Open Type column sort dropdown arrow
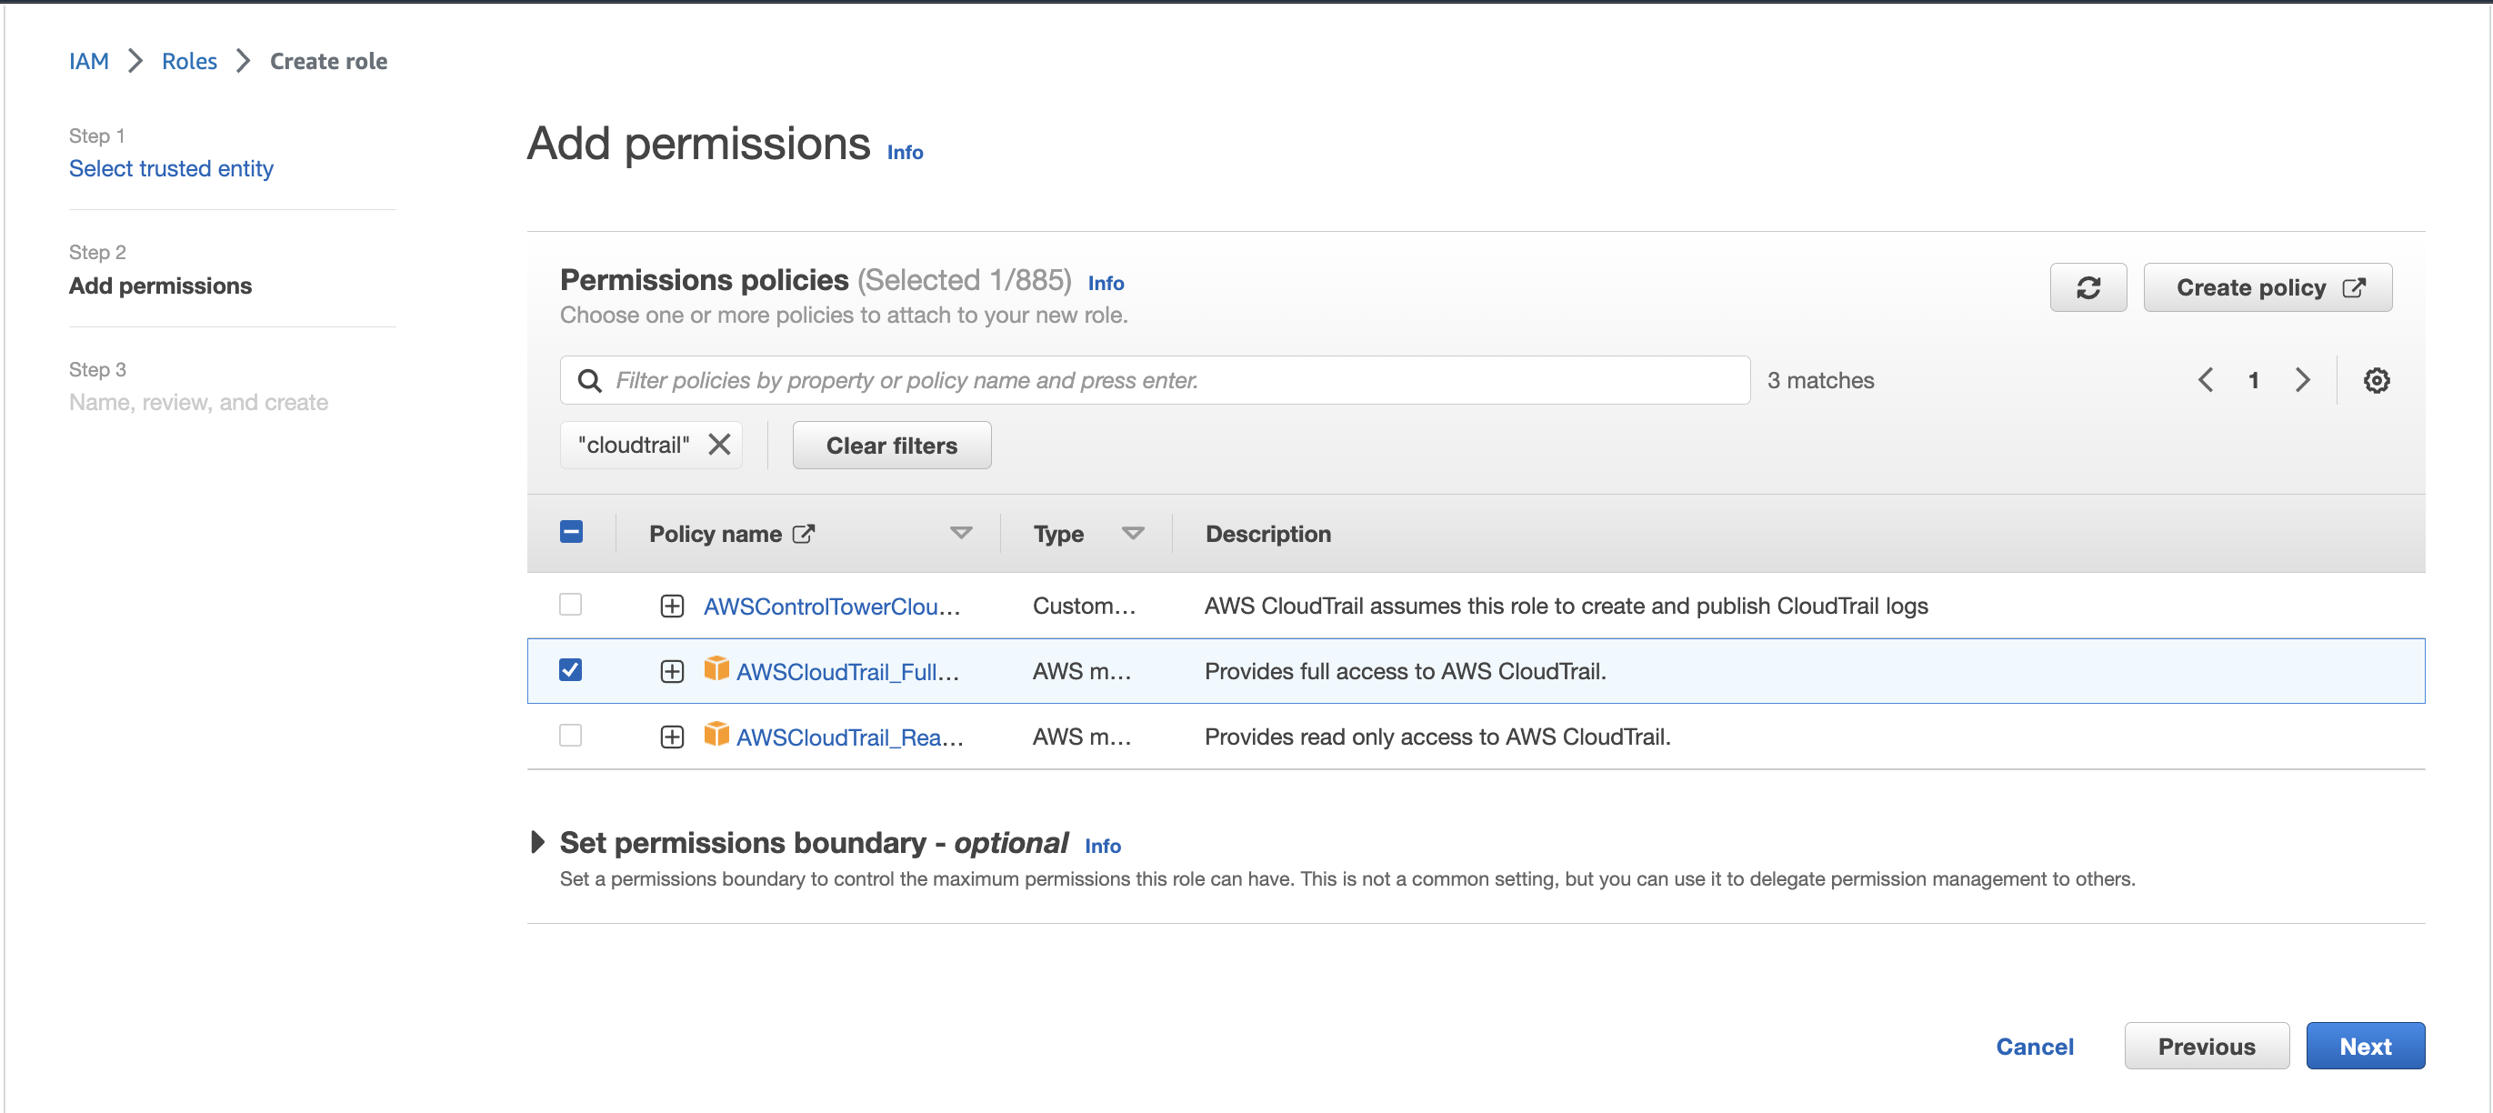The image size is (2493, 1113). point(1132,533)
